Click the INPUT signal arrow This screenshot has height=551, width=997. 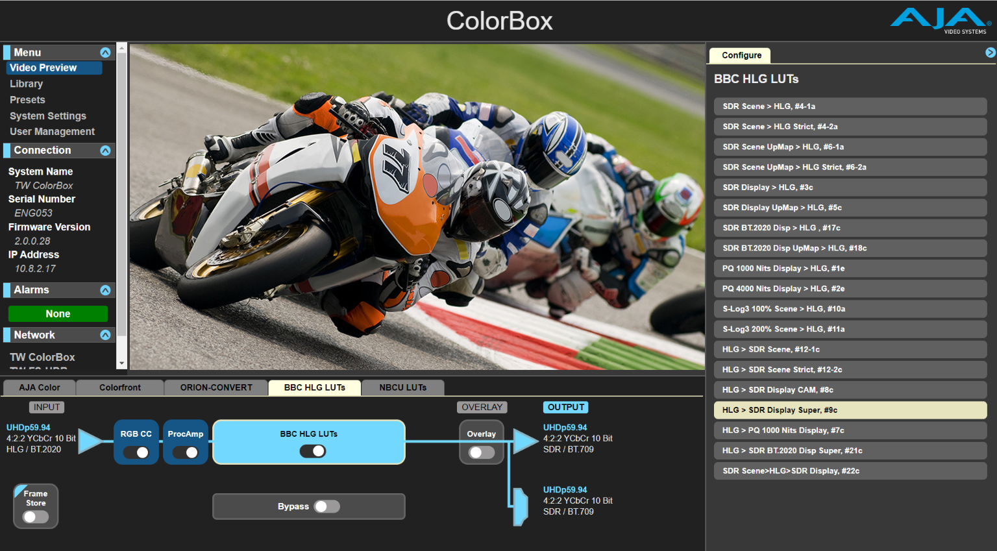(91, 439)
